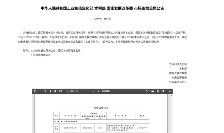Click attachment 水效领跑者标识

[42, 55]
